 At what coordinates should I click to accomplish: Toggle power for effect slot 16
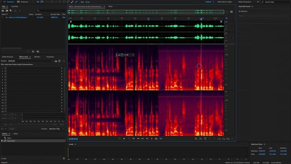5,111
